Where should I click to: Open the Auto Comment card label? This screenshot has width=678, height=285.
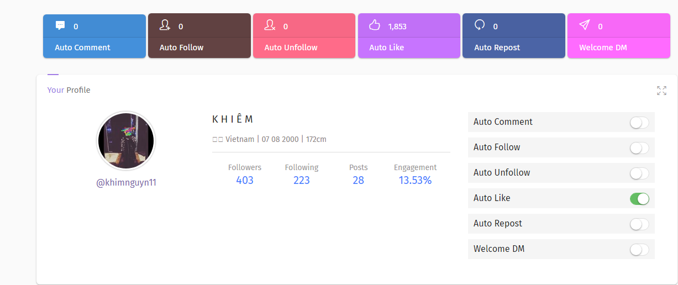82,47
